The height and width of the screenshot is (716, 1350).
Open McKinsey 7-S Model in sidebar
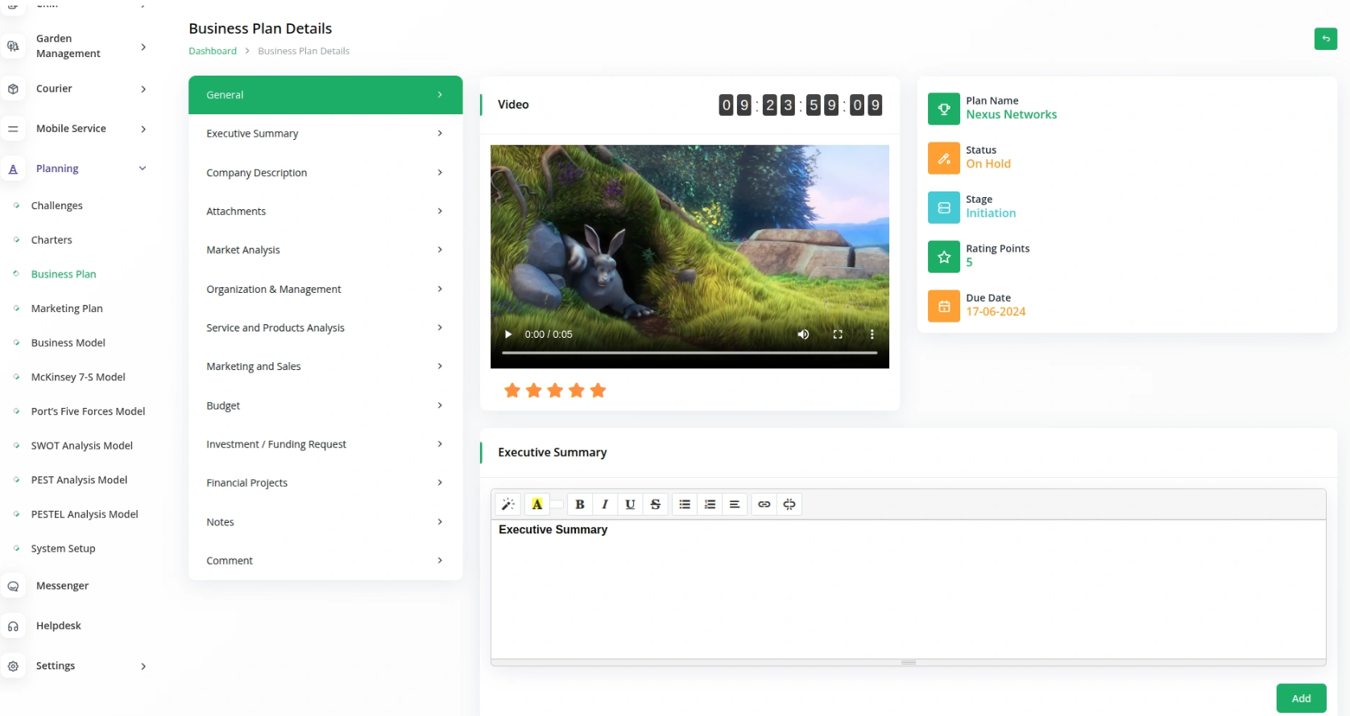(78, 377)
